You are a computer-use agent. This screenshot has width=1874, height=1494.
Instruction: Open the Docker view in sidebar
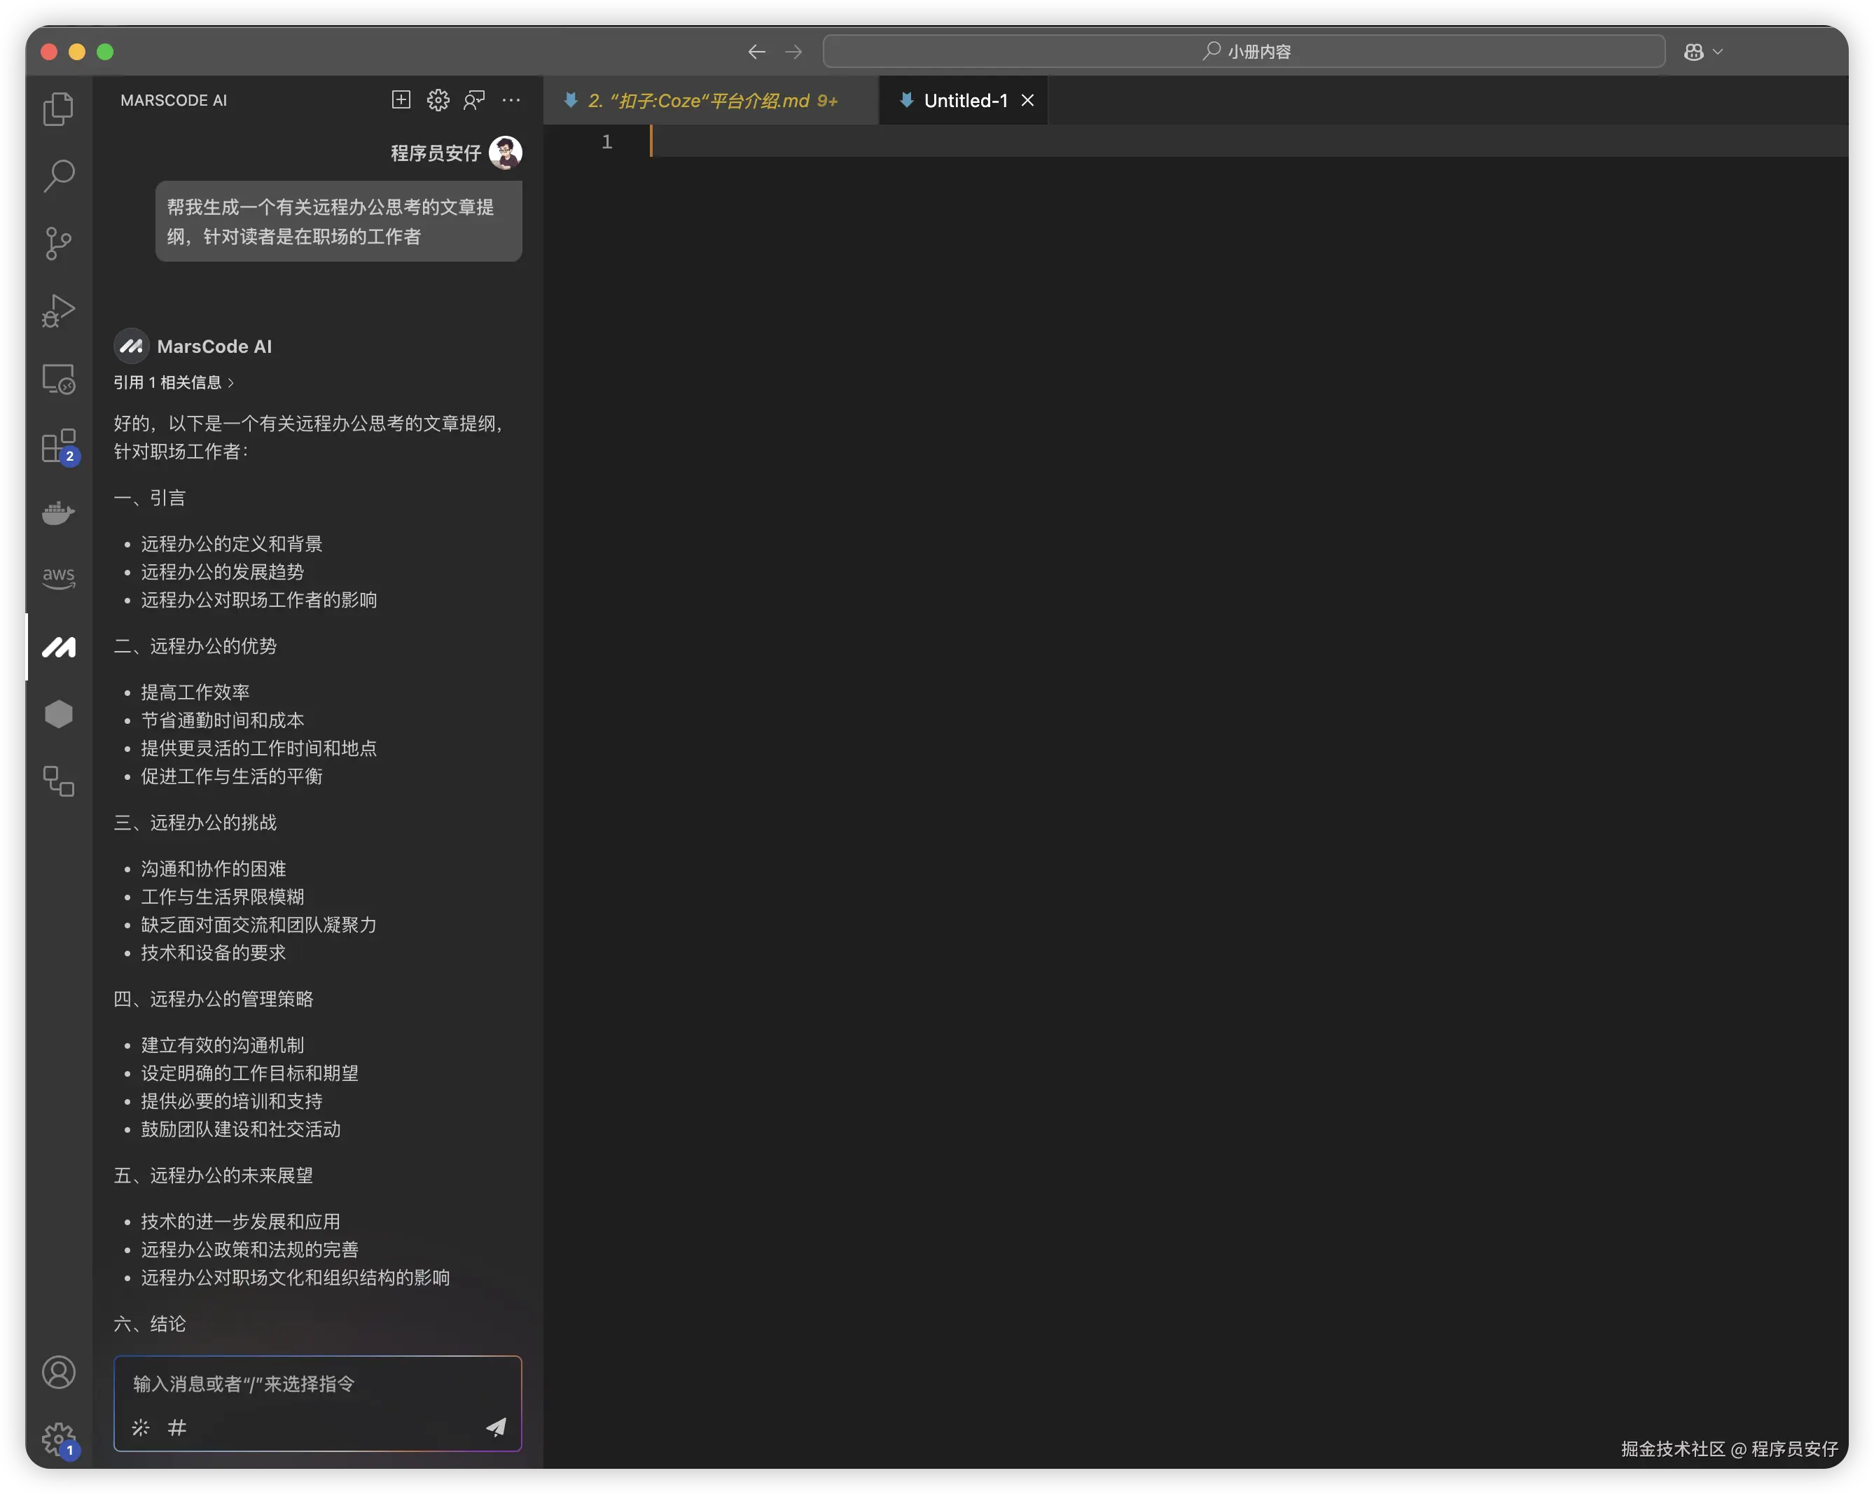tap(58, 512)
